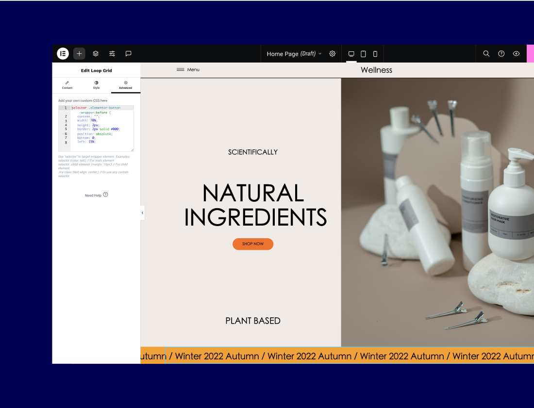The image size is (534, 408).
Task: Toggle preview with the eye icon
Action: 517,53
